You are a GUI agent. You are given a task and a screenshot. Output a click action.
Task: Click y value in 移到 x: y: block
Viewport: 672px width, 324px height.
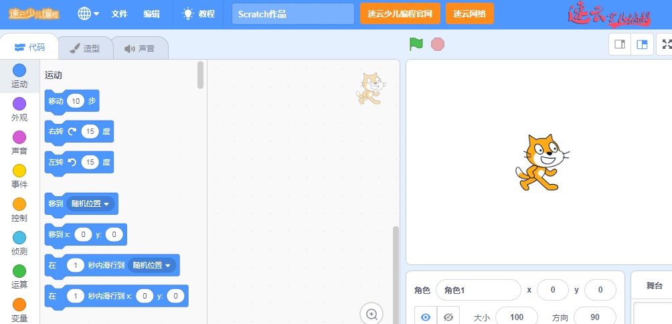pyautogui.click(x=114, y=234)
